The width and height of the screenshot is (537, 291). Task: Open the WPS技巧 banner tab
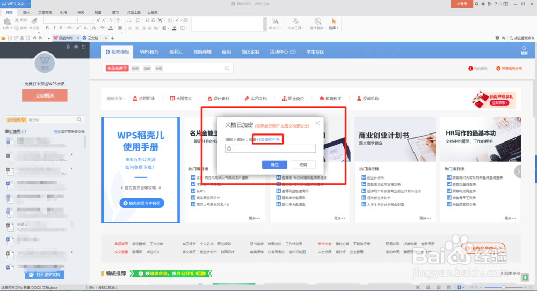point(149,52)
